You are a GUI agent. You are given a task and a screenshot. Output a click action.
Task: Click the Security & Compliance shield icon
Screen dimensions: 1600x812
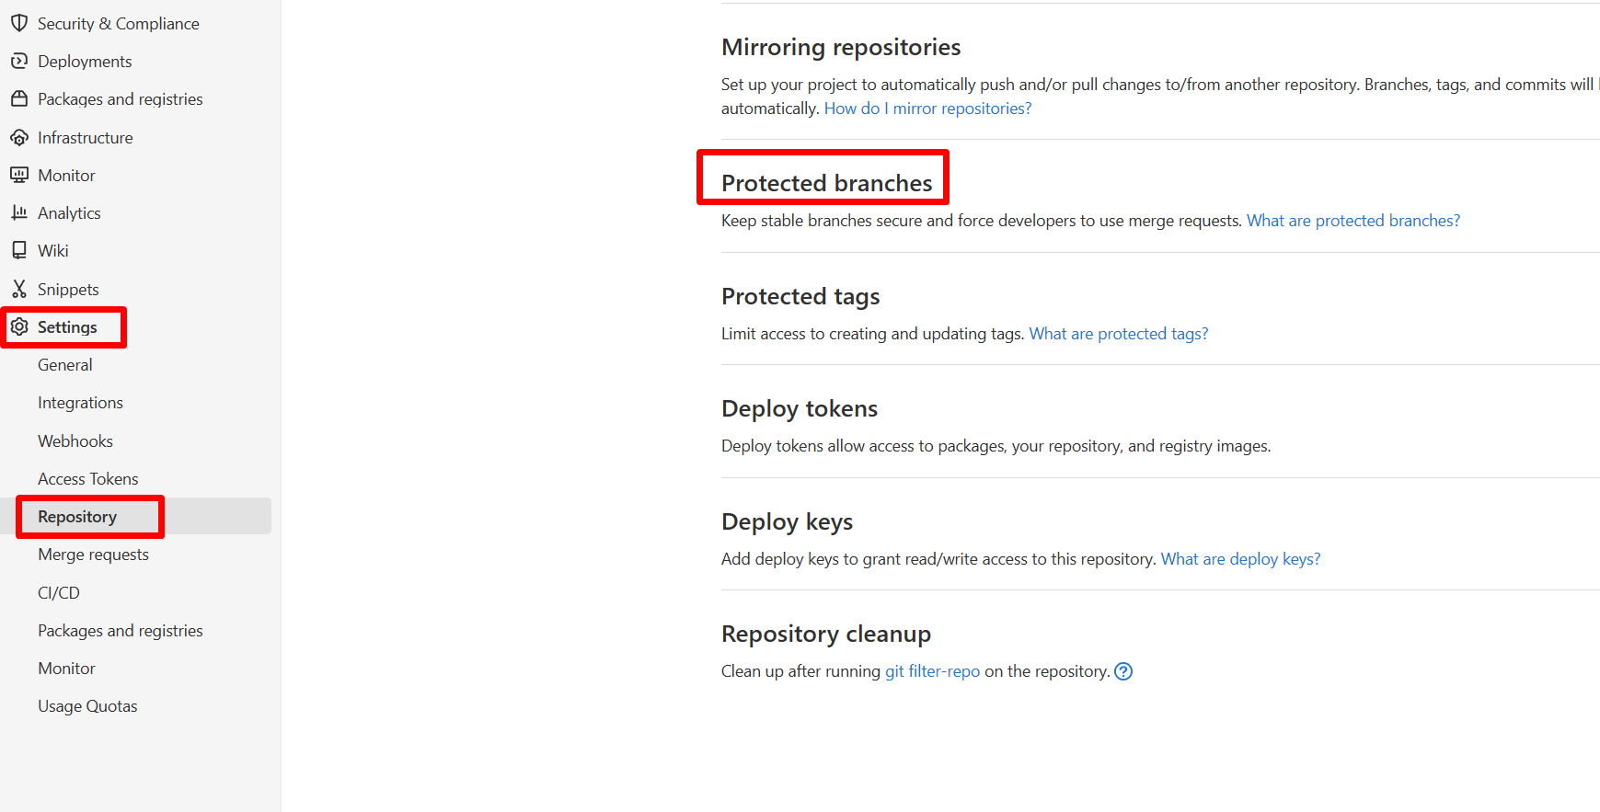click(19, 23)
